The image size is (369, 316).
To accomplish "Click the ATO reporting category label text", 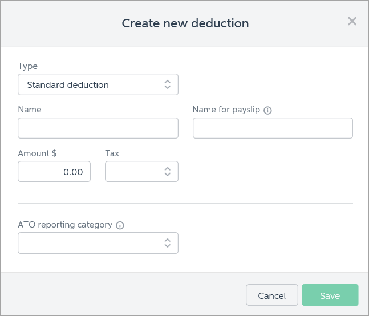I will click(x=65, y=225).
